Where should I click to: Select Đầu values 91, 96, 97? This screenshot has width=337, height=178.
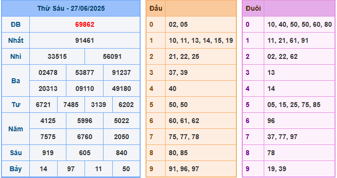[x=184, y=169]
